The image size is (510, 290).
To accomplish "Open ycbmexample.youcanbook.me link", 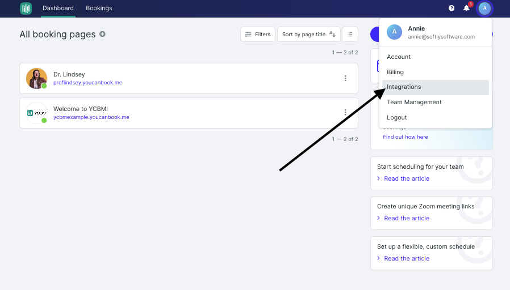I will coord(91,117).
